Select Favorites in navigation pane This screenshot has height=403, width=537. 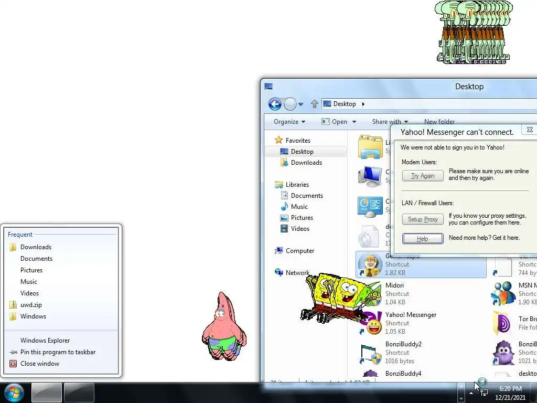298,141
